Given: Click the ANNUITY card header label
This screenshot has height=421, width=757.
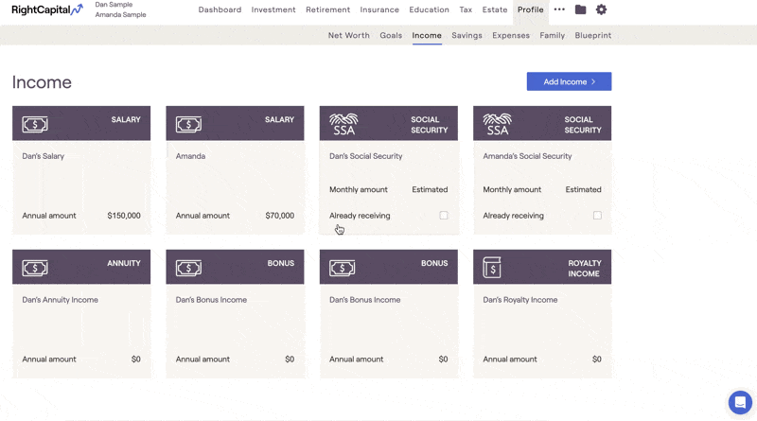Looking at the screenshot, I should pyautogui.click(x=124, y=263).
